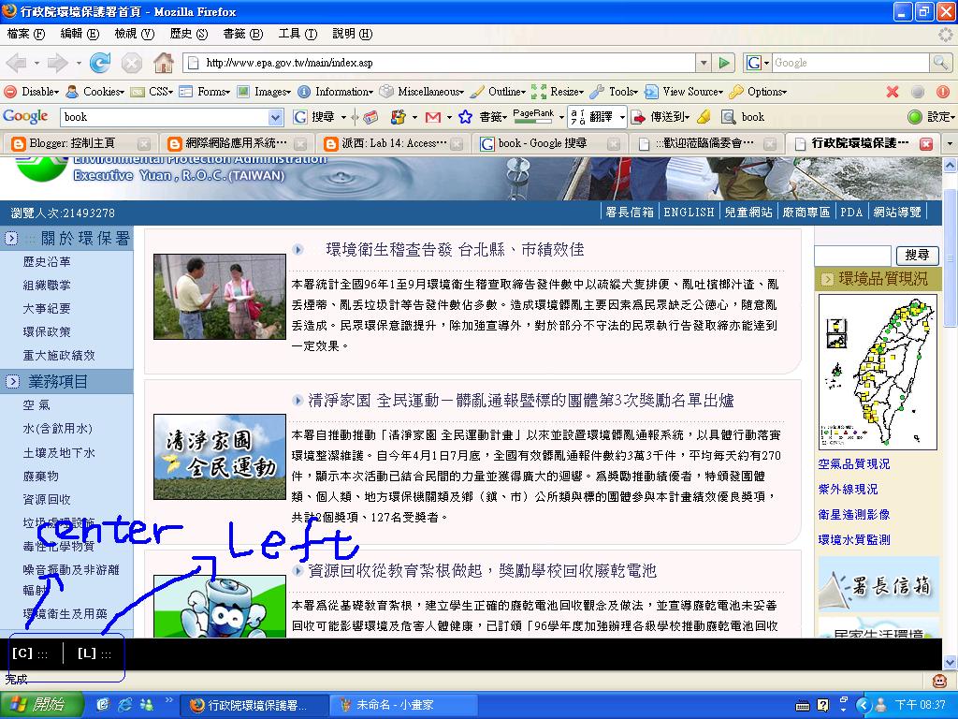958x719 pixels.
Task: Click the green Go arrow button
Action: 724,63
